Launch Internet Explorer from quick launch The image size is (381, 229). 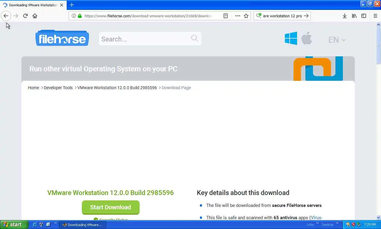[35, 225]
